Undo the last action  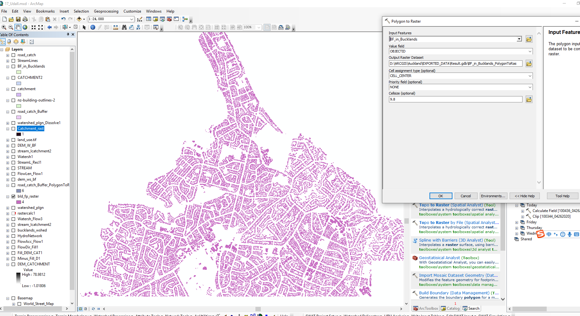point(63,19)
